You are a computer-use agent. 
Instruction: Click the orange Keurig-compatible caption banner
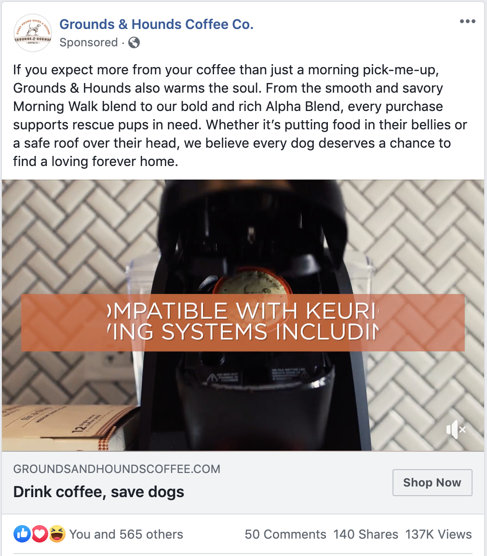tap(243, 322)
